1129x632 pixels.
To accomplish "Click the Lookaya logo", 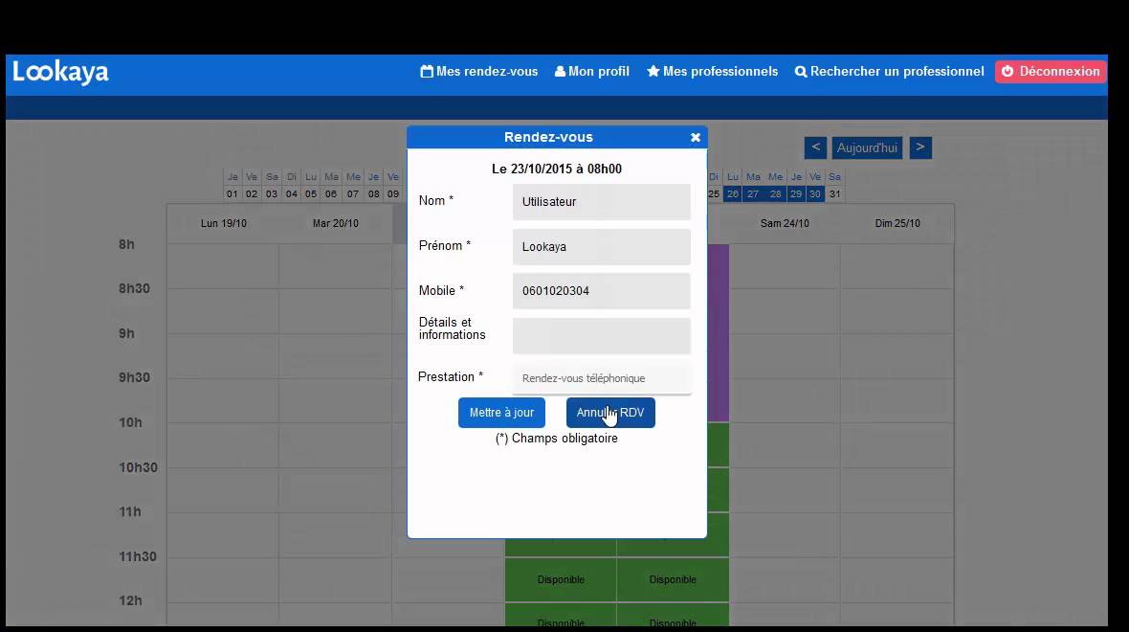I will pos(60,72).
